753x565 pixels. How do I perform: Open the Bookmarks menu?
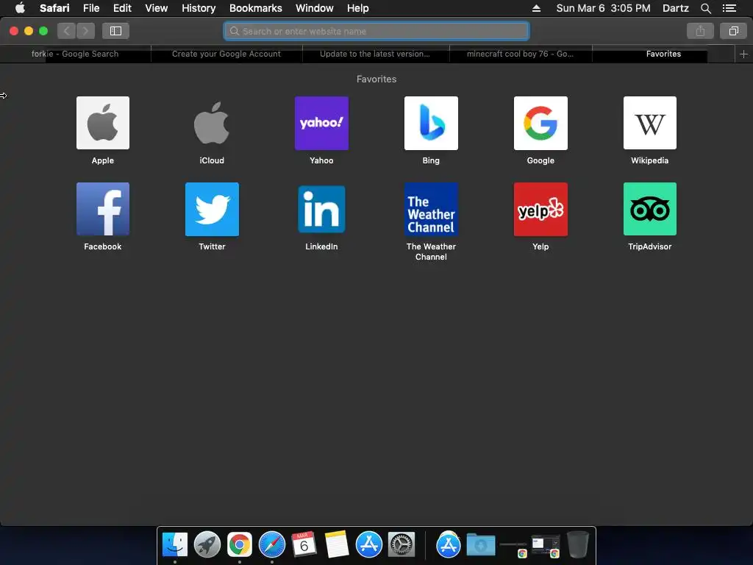click(255, 8)
